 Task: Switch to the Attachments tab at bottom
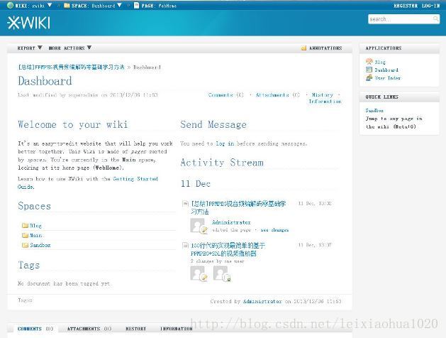click(x=89, y=329)
